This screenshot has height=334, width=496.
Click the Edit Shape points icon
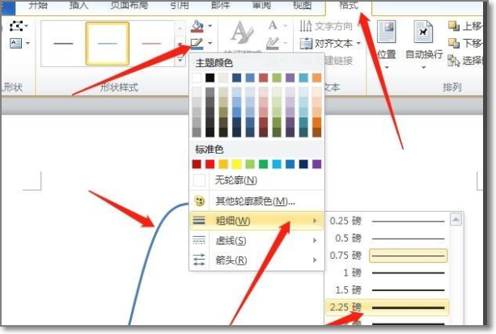16,26
